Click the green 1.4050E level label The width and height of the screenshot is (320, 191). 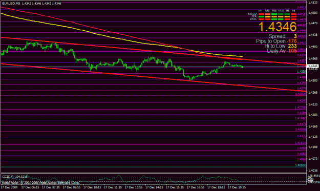[301, 165]
